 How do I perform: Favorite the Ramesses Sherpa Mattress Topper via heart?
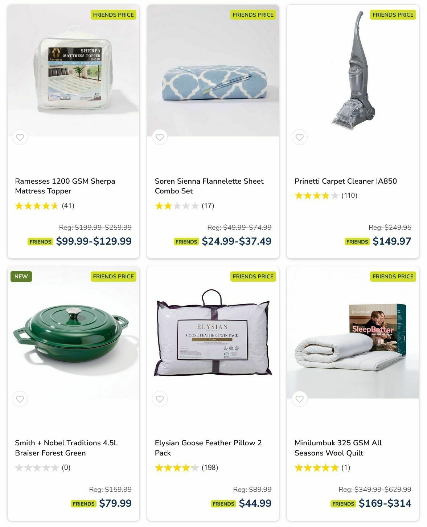[x=20, y=137]
